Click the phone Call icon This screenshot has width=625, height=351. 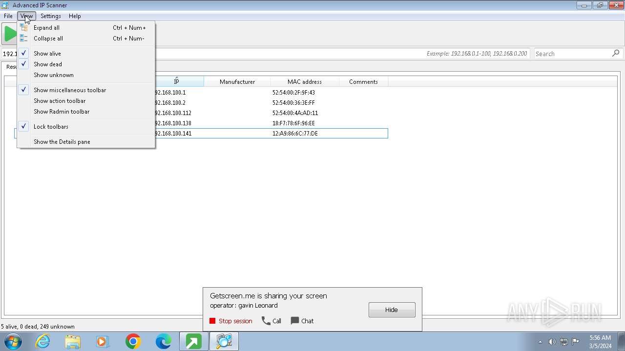tap(266, 321)
